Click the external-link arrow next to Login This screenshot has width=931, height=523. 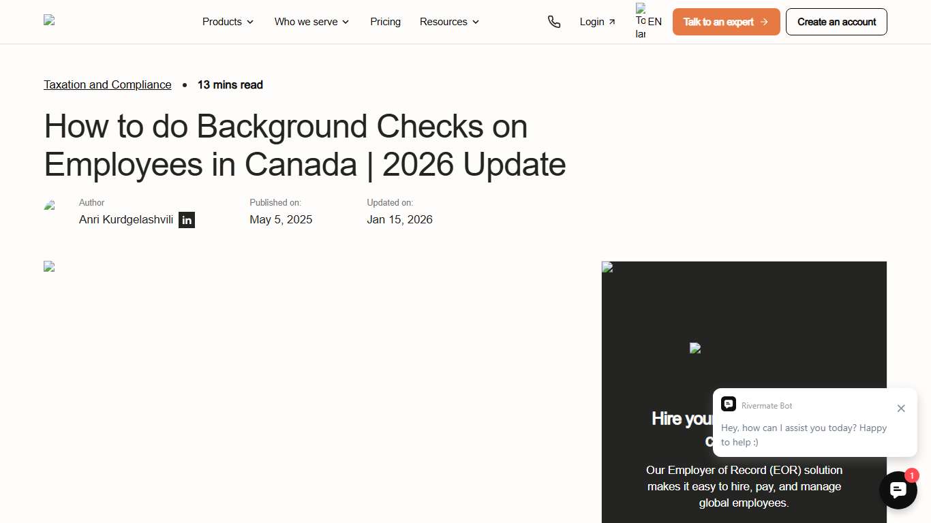pos(611,21)
